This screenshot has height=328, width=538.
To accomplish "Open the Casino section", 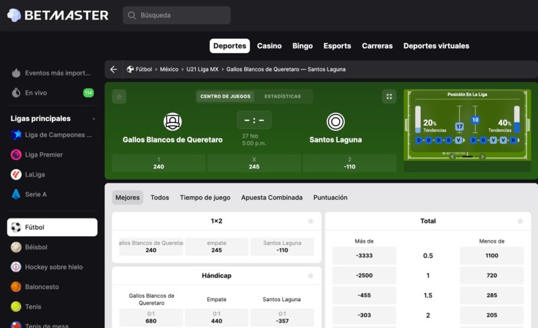I will pos(269,46).
